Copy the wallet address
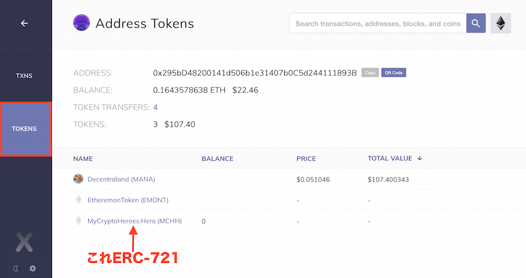The height and width of the screenshot is (278, 526). tap(370, 72)
